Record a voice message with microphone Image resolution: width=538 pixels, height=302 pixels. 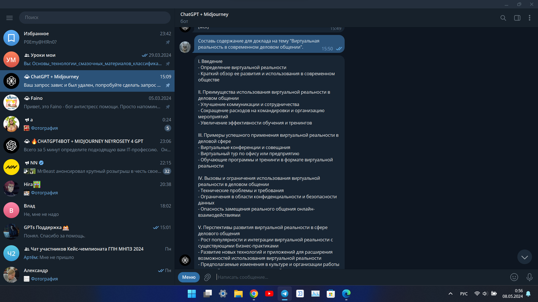(x=529, y=277)
